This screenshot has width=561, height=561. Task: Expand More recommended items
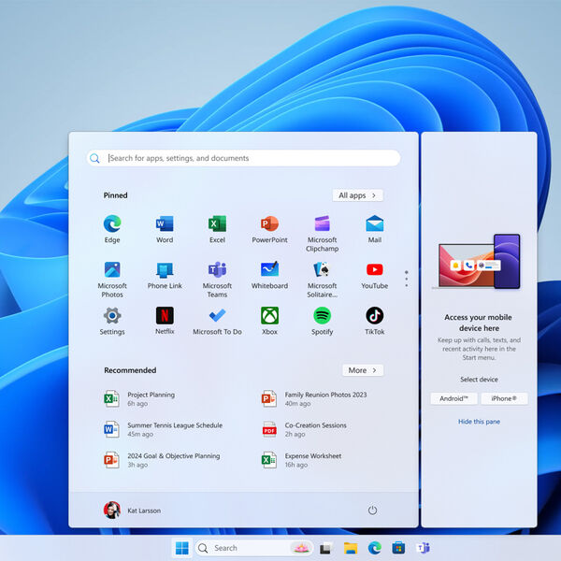(362, 370)
